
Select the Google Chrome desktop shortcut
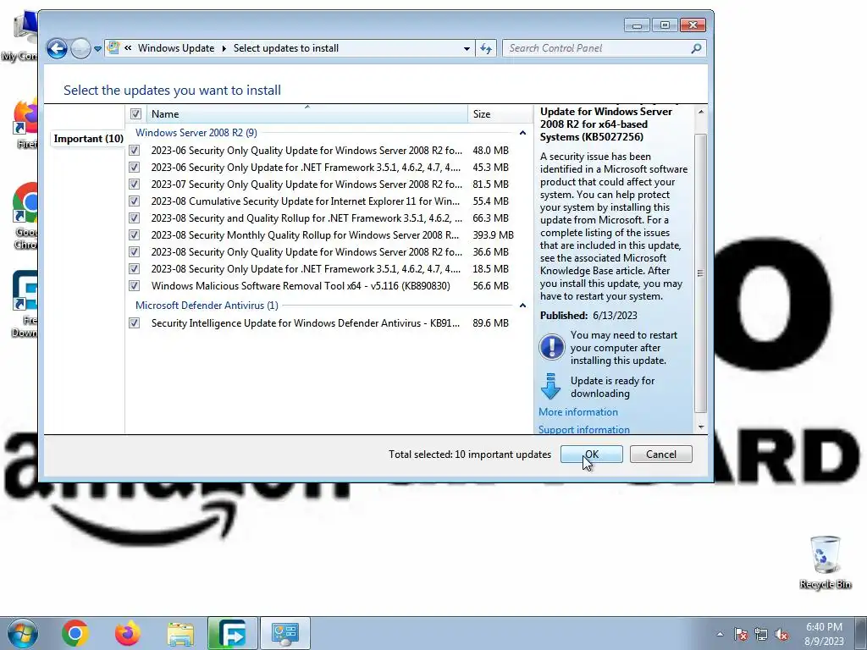25,217
